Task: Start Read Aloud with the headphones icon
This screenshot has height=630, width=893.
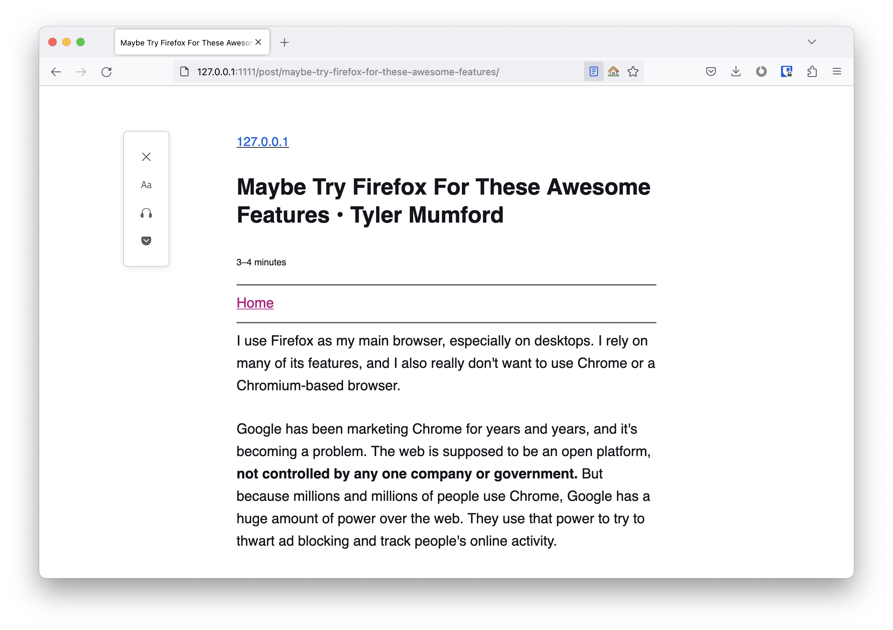Action: [146, 213]
